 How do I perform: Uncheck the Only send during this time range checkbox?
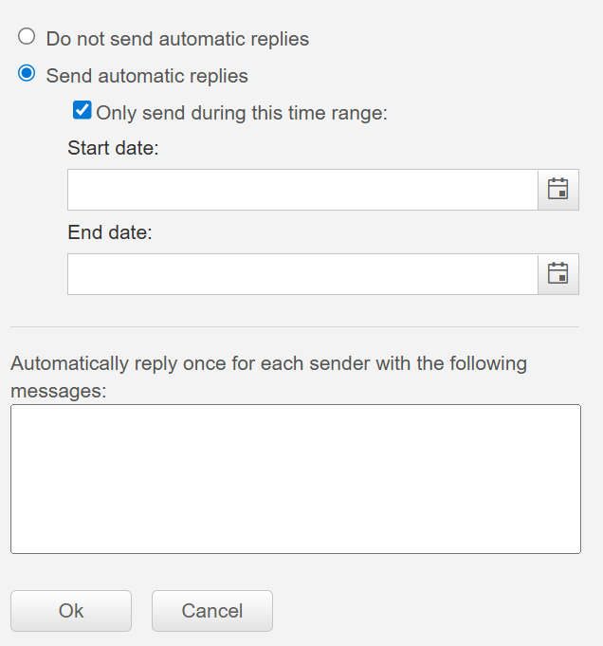coord(82,111)
